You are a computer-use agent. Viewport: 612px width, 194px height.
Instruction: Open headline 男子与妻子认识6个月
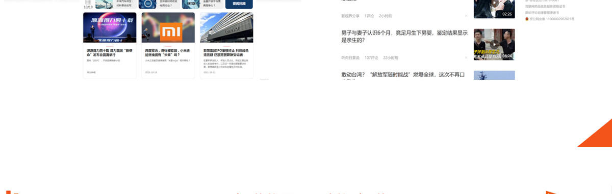tap(404, 36)
